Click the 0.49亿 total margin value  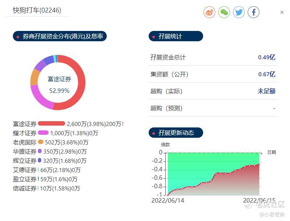(x=267, y=57)
